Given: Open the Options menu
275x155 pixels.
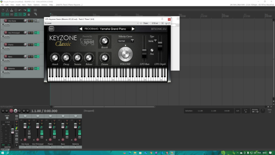Looking at the screenshot, I should click(x=37, y=5).
